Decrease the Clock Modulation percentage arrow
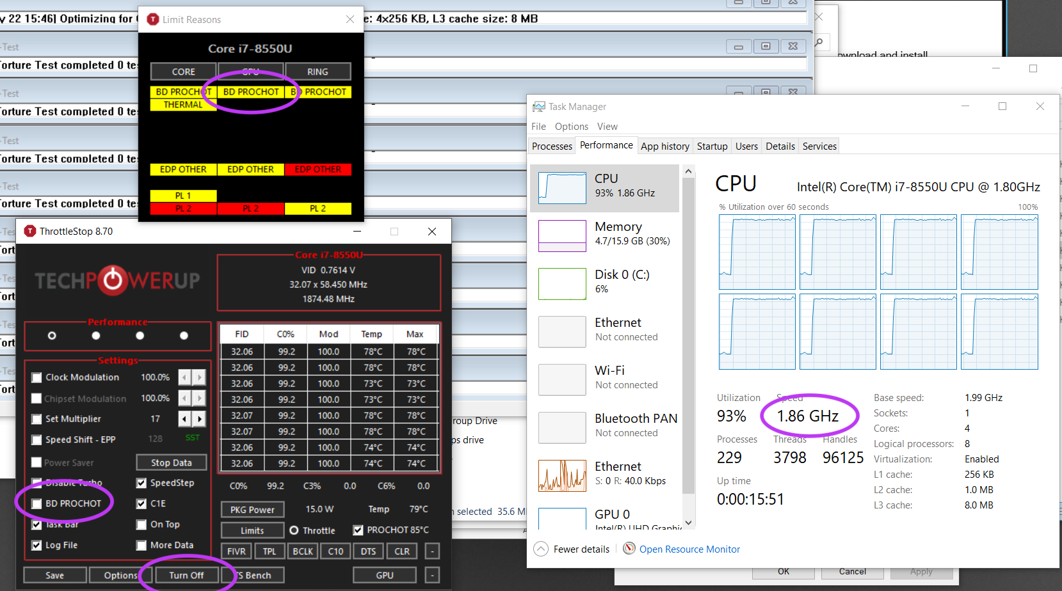Image resolution: width=1062 pixels, height=591 pixels. [184, 377]
